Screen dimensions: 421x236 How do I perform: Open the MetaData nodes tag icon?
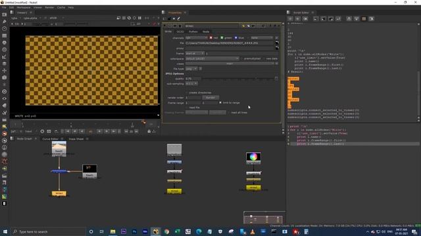[x=5, y=106]
